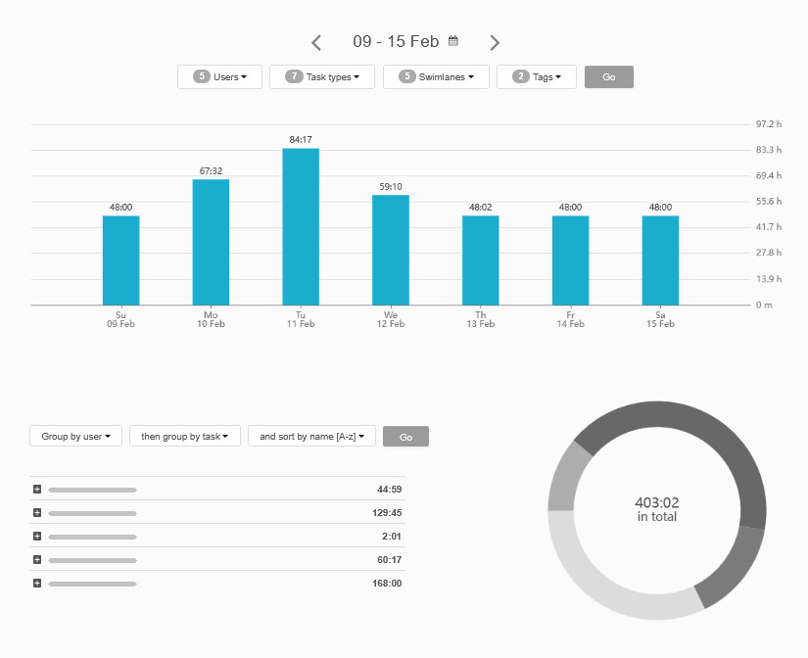Expand the row with 2:01 logged

(x=37, y=536)
